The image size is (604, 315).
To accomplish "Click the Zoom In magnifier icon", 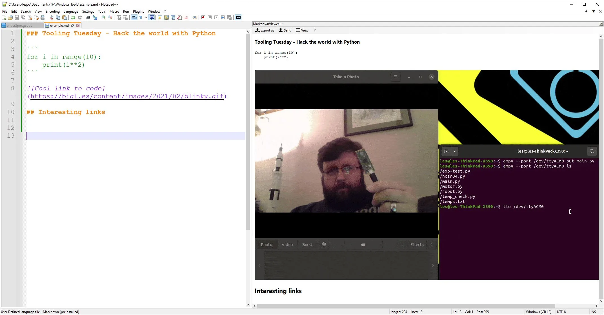I will tap(104, 17).
